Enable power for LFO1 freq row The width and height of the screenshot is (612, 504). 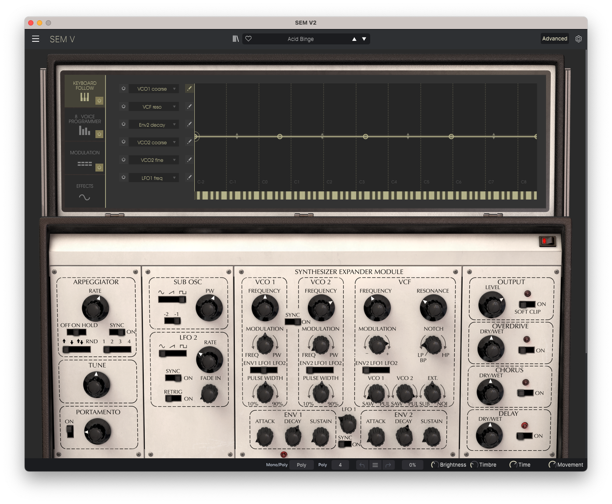click(x=124, y=177)
